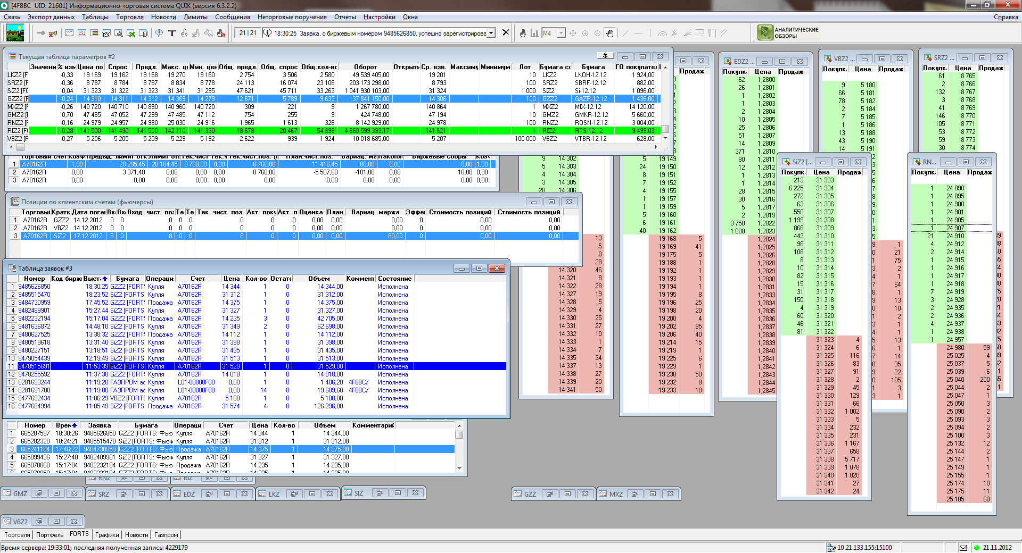The width and height of the screenshot is (1022, 553).
Task: Select the horizontal levels grid tool
Action: coord(699,33)
